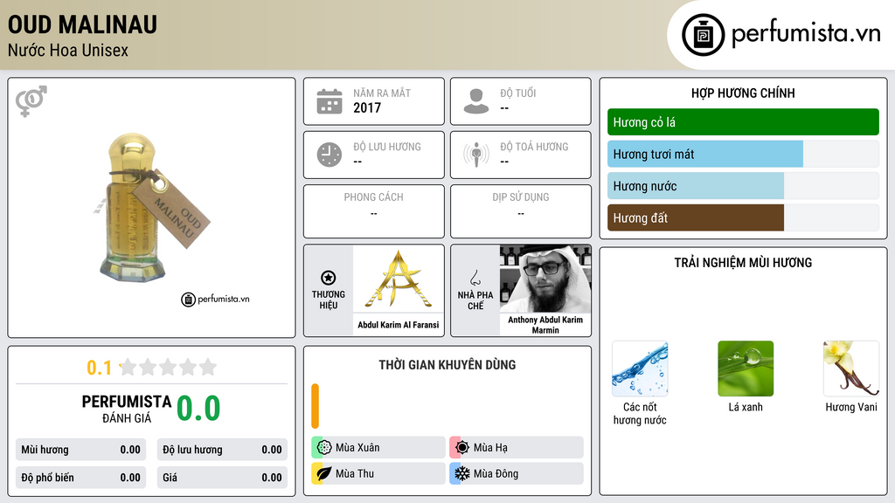
Task: Click the Anthony Abdul Karim Marmin name caption
Action: pos(545,325)
